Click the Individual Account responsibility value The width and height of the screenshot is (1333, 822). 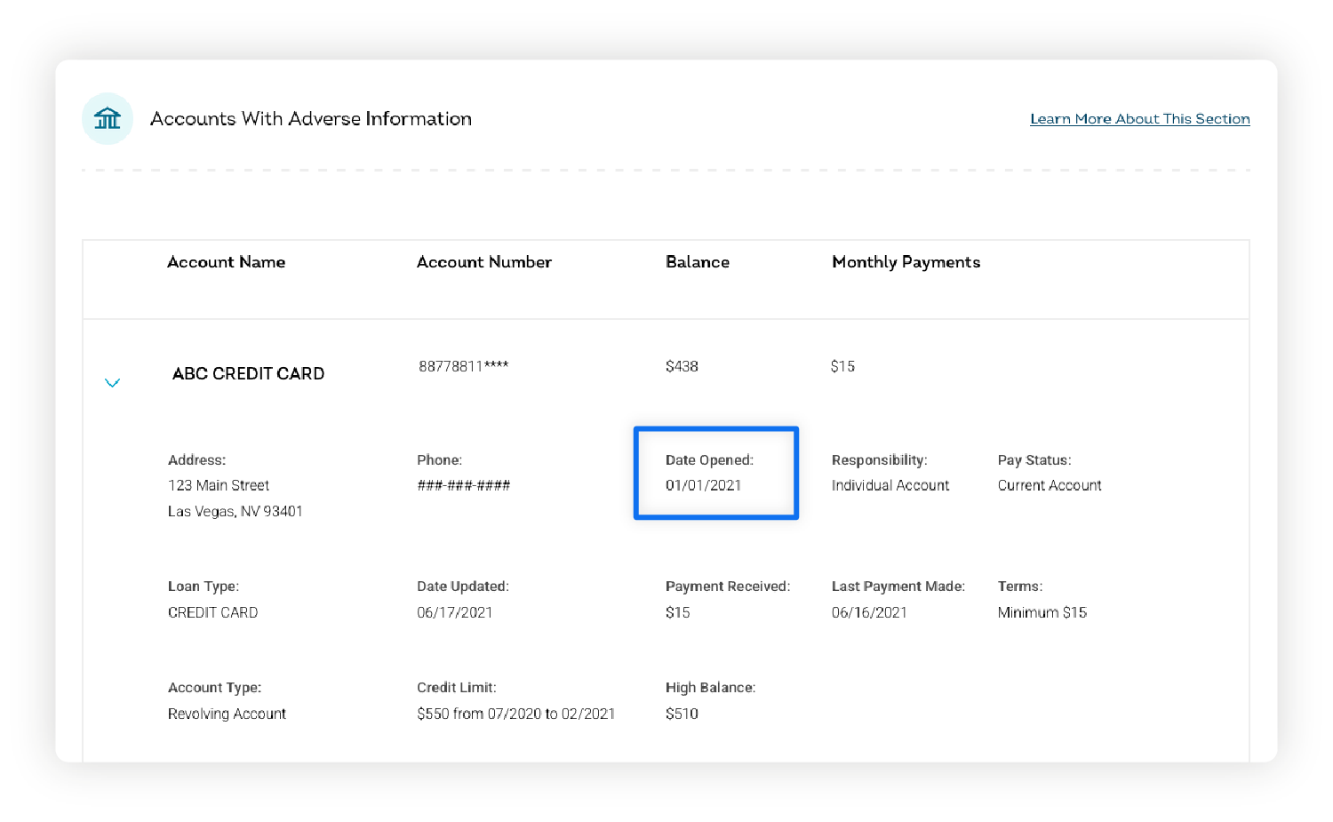890,485
